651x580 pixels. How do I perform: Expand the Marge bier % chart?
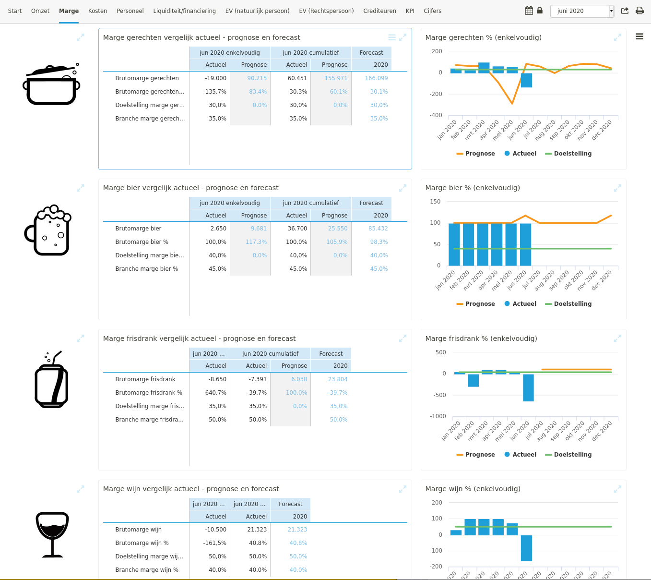pos(617,188)
